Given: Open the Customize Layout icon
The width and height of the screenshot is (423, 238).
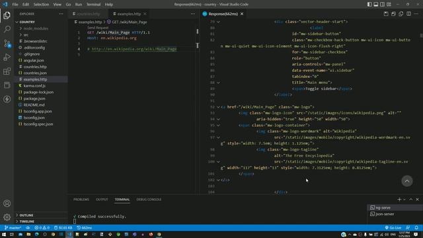Looking at the screenshot, I should click(x=389, y=5).
